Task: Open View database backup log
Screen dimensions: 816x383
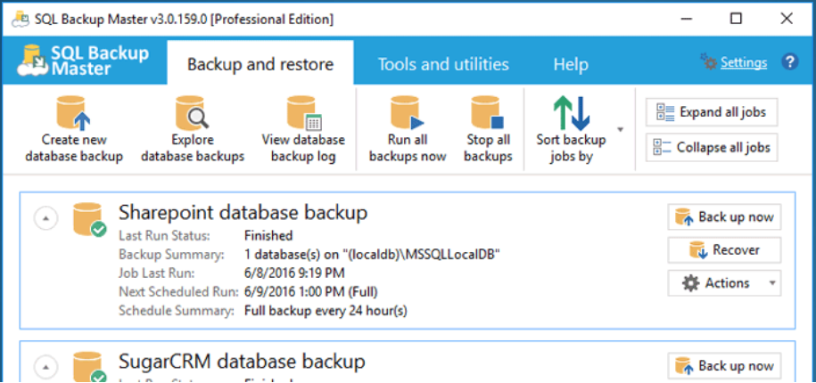Action: pos(303,129)
